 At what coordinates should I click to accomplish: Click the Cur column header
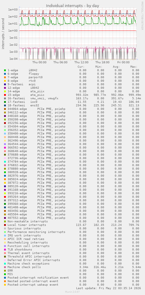[81, 66]
